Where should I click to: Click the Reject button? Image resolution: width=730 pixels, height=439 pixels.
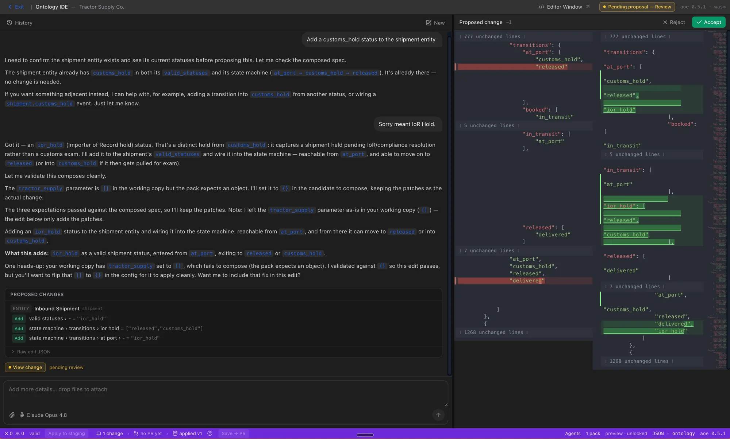(674, 22)
